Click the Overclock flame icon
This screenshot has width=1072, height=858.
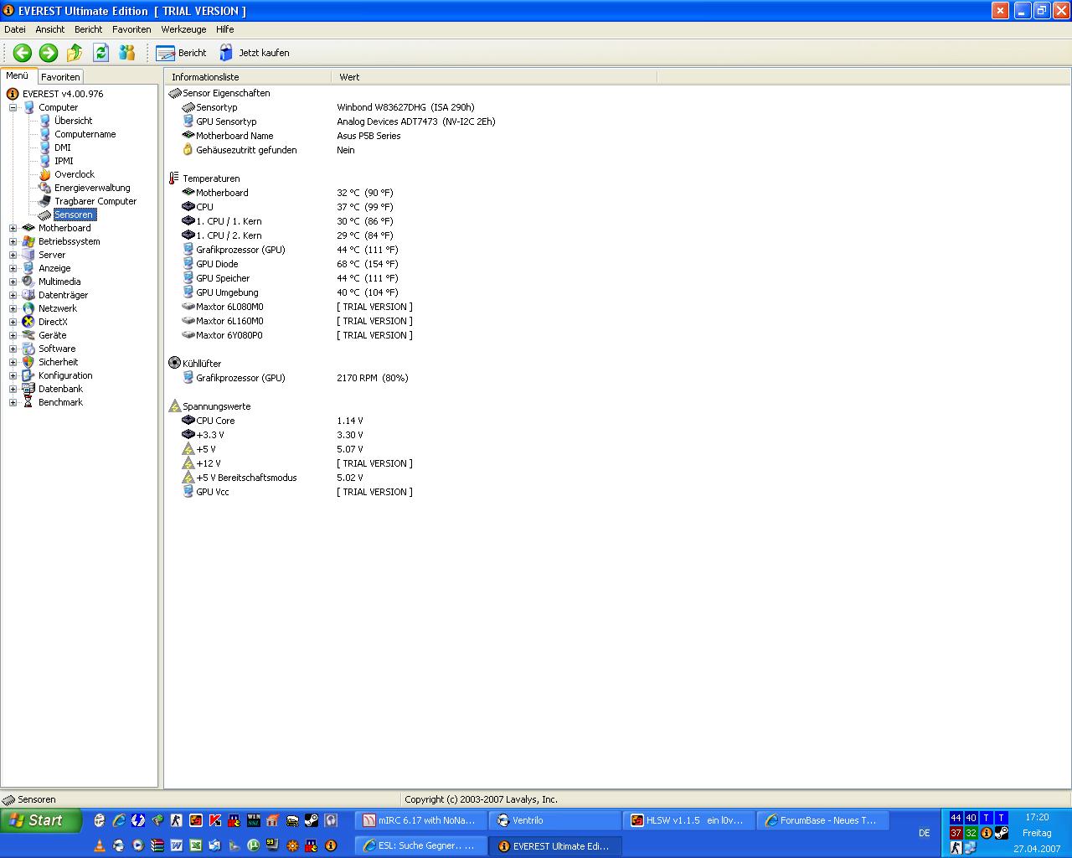pyautogui.click(x=45, y=174)
